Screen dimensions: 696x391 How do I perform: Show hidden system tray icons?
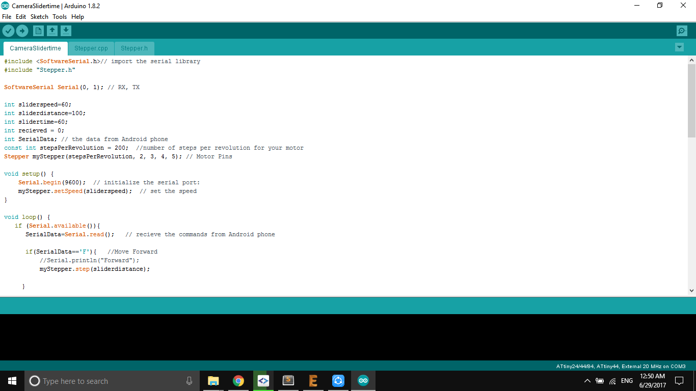(x=587, y=381)
